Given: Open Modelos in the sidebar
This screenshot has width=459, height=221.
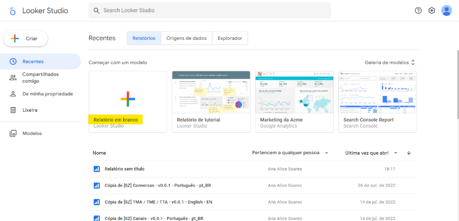Looking at the screenshot, I should [40, 133].
